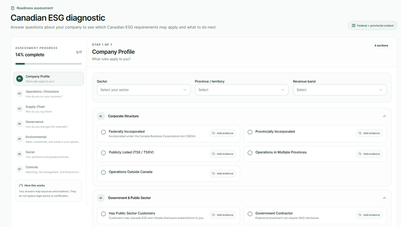Click the 1/7 progress counter

[79, 52]
